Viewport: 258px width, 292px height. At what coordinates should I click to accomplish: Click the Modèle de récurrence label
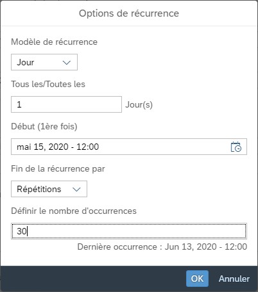pos(55,42)
